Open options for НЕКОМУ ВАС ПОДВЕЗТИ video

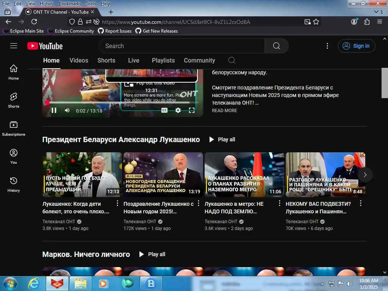click(x=361, y=203)
